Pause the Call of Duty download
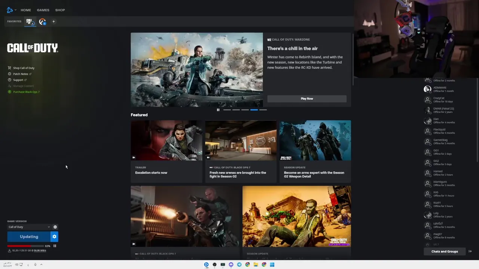The image size is (479, 269). point(55,246)
